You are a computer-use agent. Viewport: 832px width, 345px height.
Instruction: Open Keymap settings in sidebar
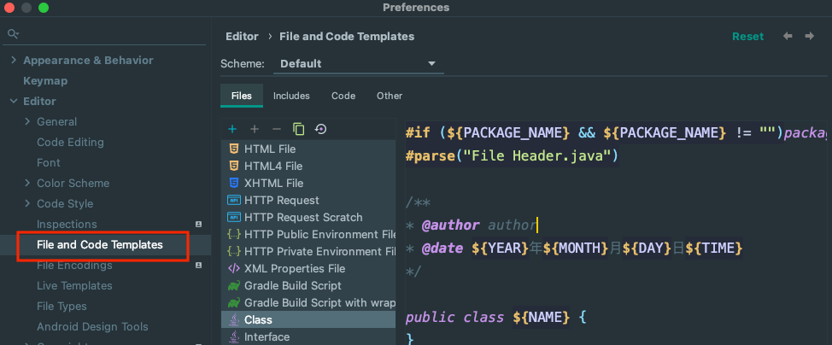click(45, 80)
